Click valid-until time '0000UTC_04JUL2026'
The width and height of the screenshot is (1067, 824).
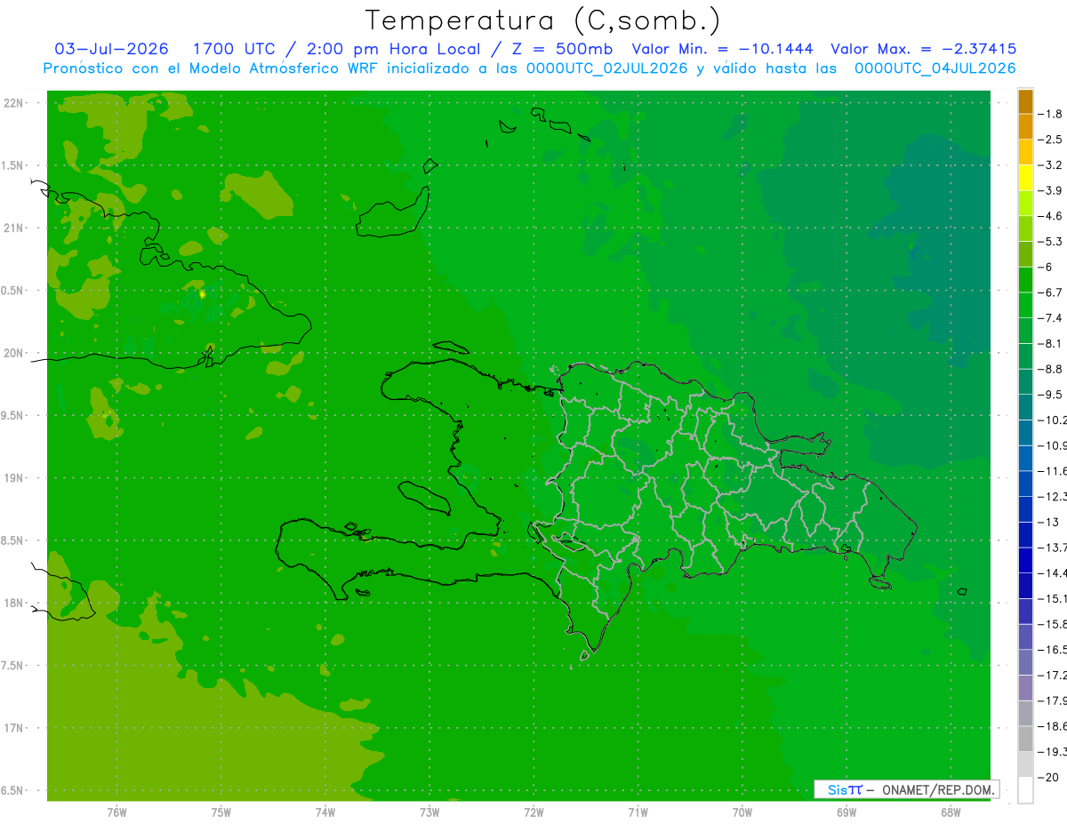pyautogui.click(x=935, y=68)
